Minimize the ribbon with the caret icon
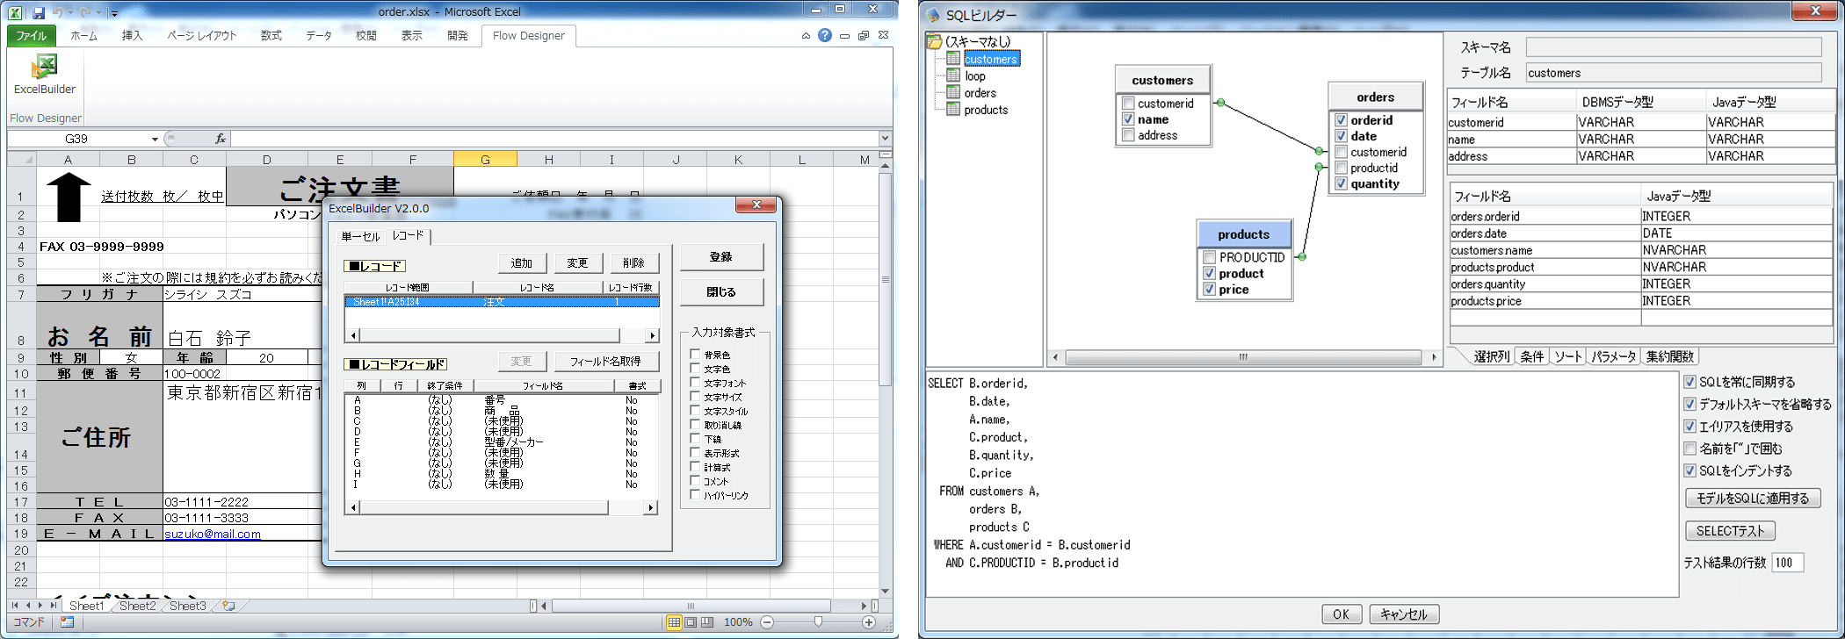 [806, 36]
